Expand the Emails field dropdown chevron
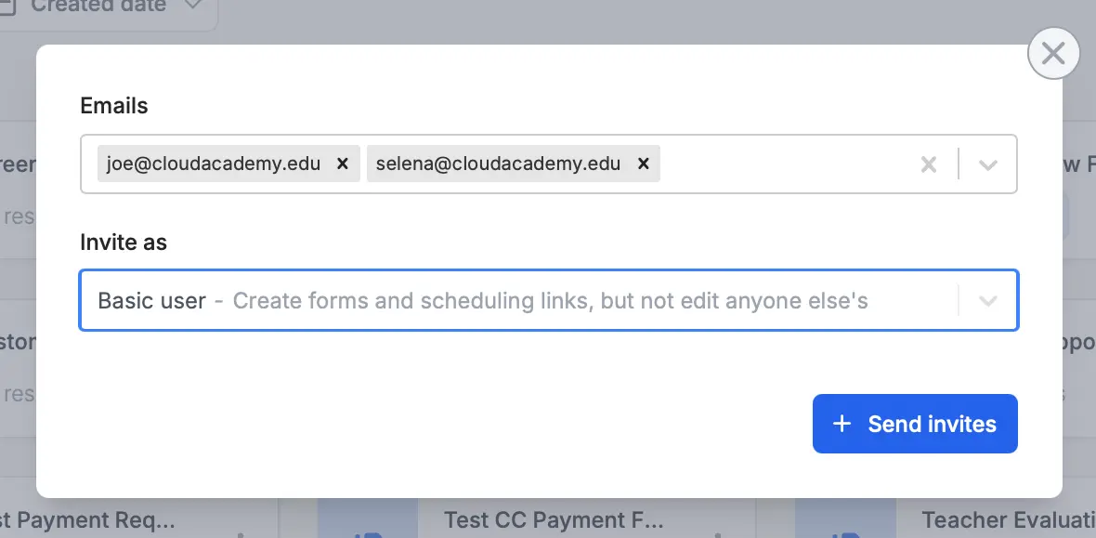This screenshot has height=538, width=1096. pyautogui.click(x=987, y=164)
